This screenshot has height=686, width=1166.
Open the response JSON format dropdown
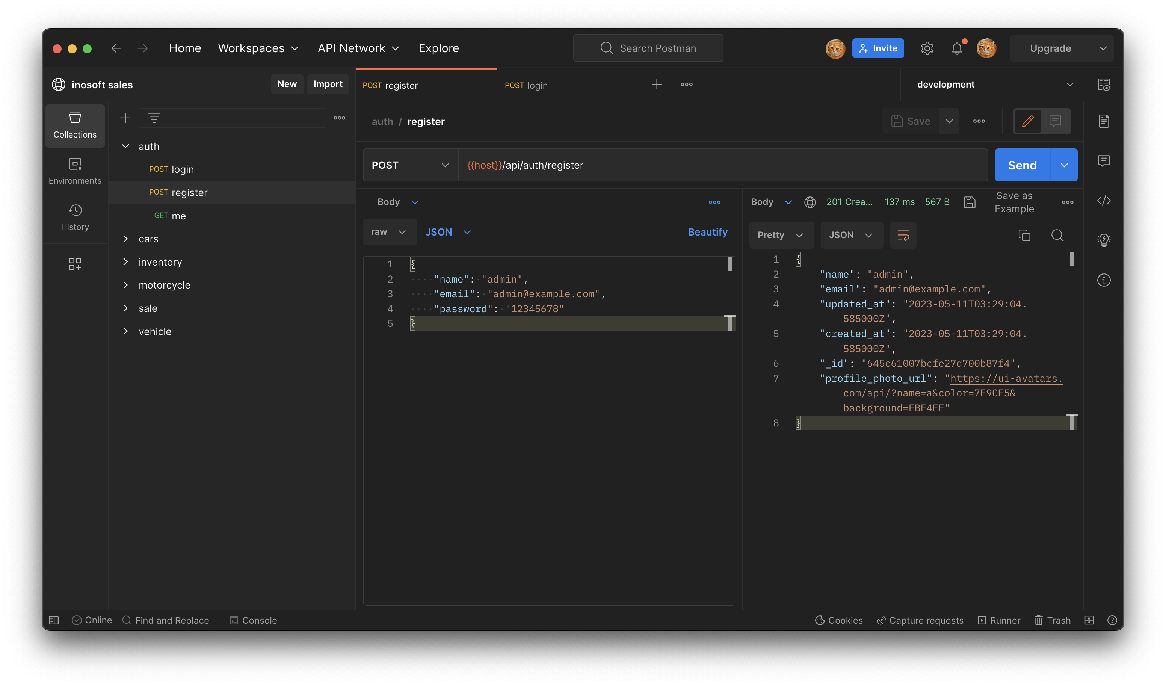pos(851,235)
